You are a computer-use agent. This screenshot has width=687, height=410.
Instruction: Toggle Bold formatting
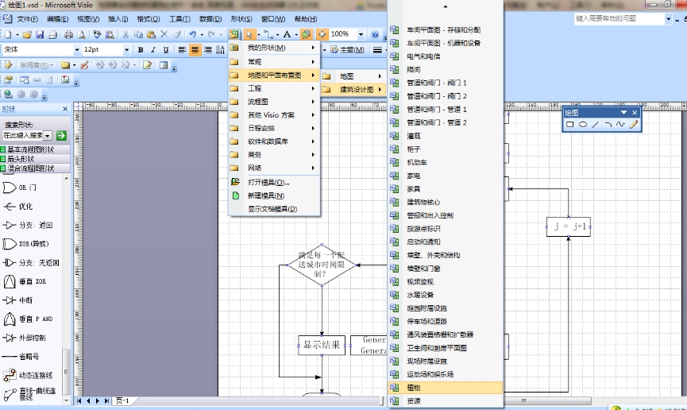141,50
